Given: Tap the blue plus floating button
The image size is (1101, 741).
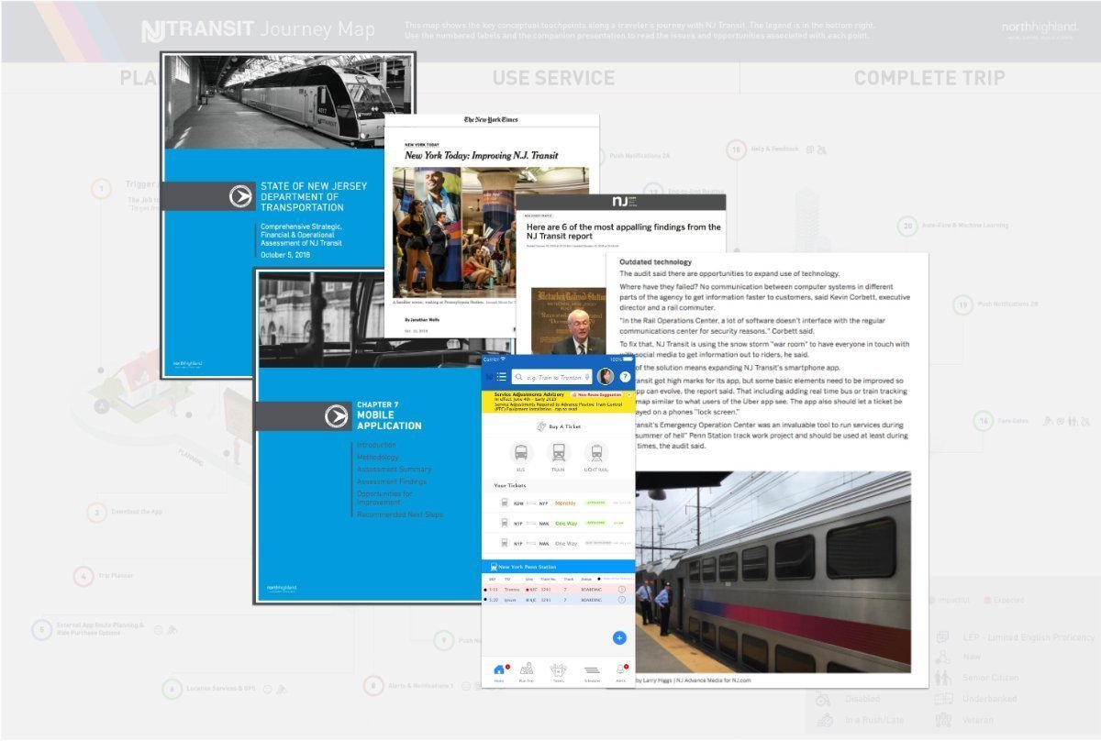Looking at the screenshot, I should click(619, 637).
